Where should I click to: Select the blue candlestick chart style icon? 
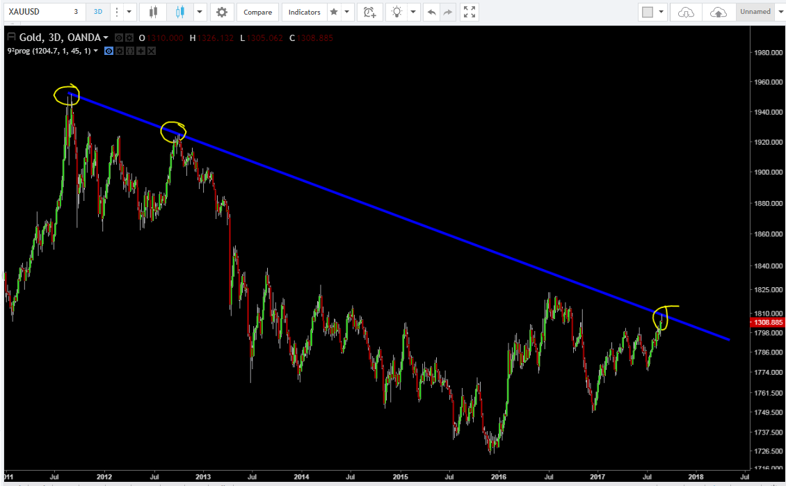point(181,12)
